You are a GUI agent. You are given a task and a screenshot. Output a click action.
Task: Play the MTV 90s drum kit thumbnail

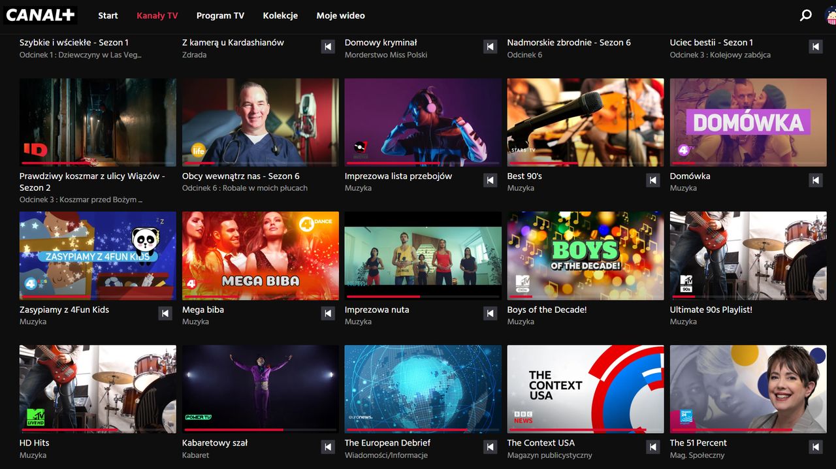(x=748, y=256)
